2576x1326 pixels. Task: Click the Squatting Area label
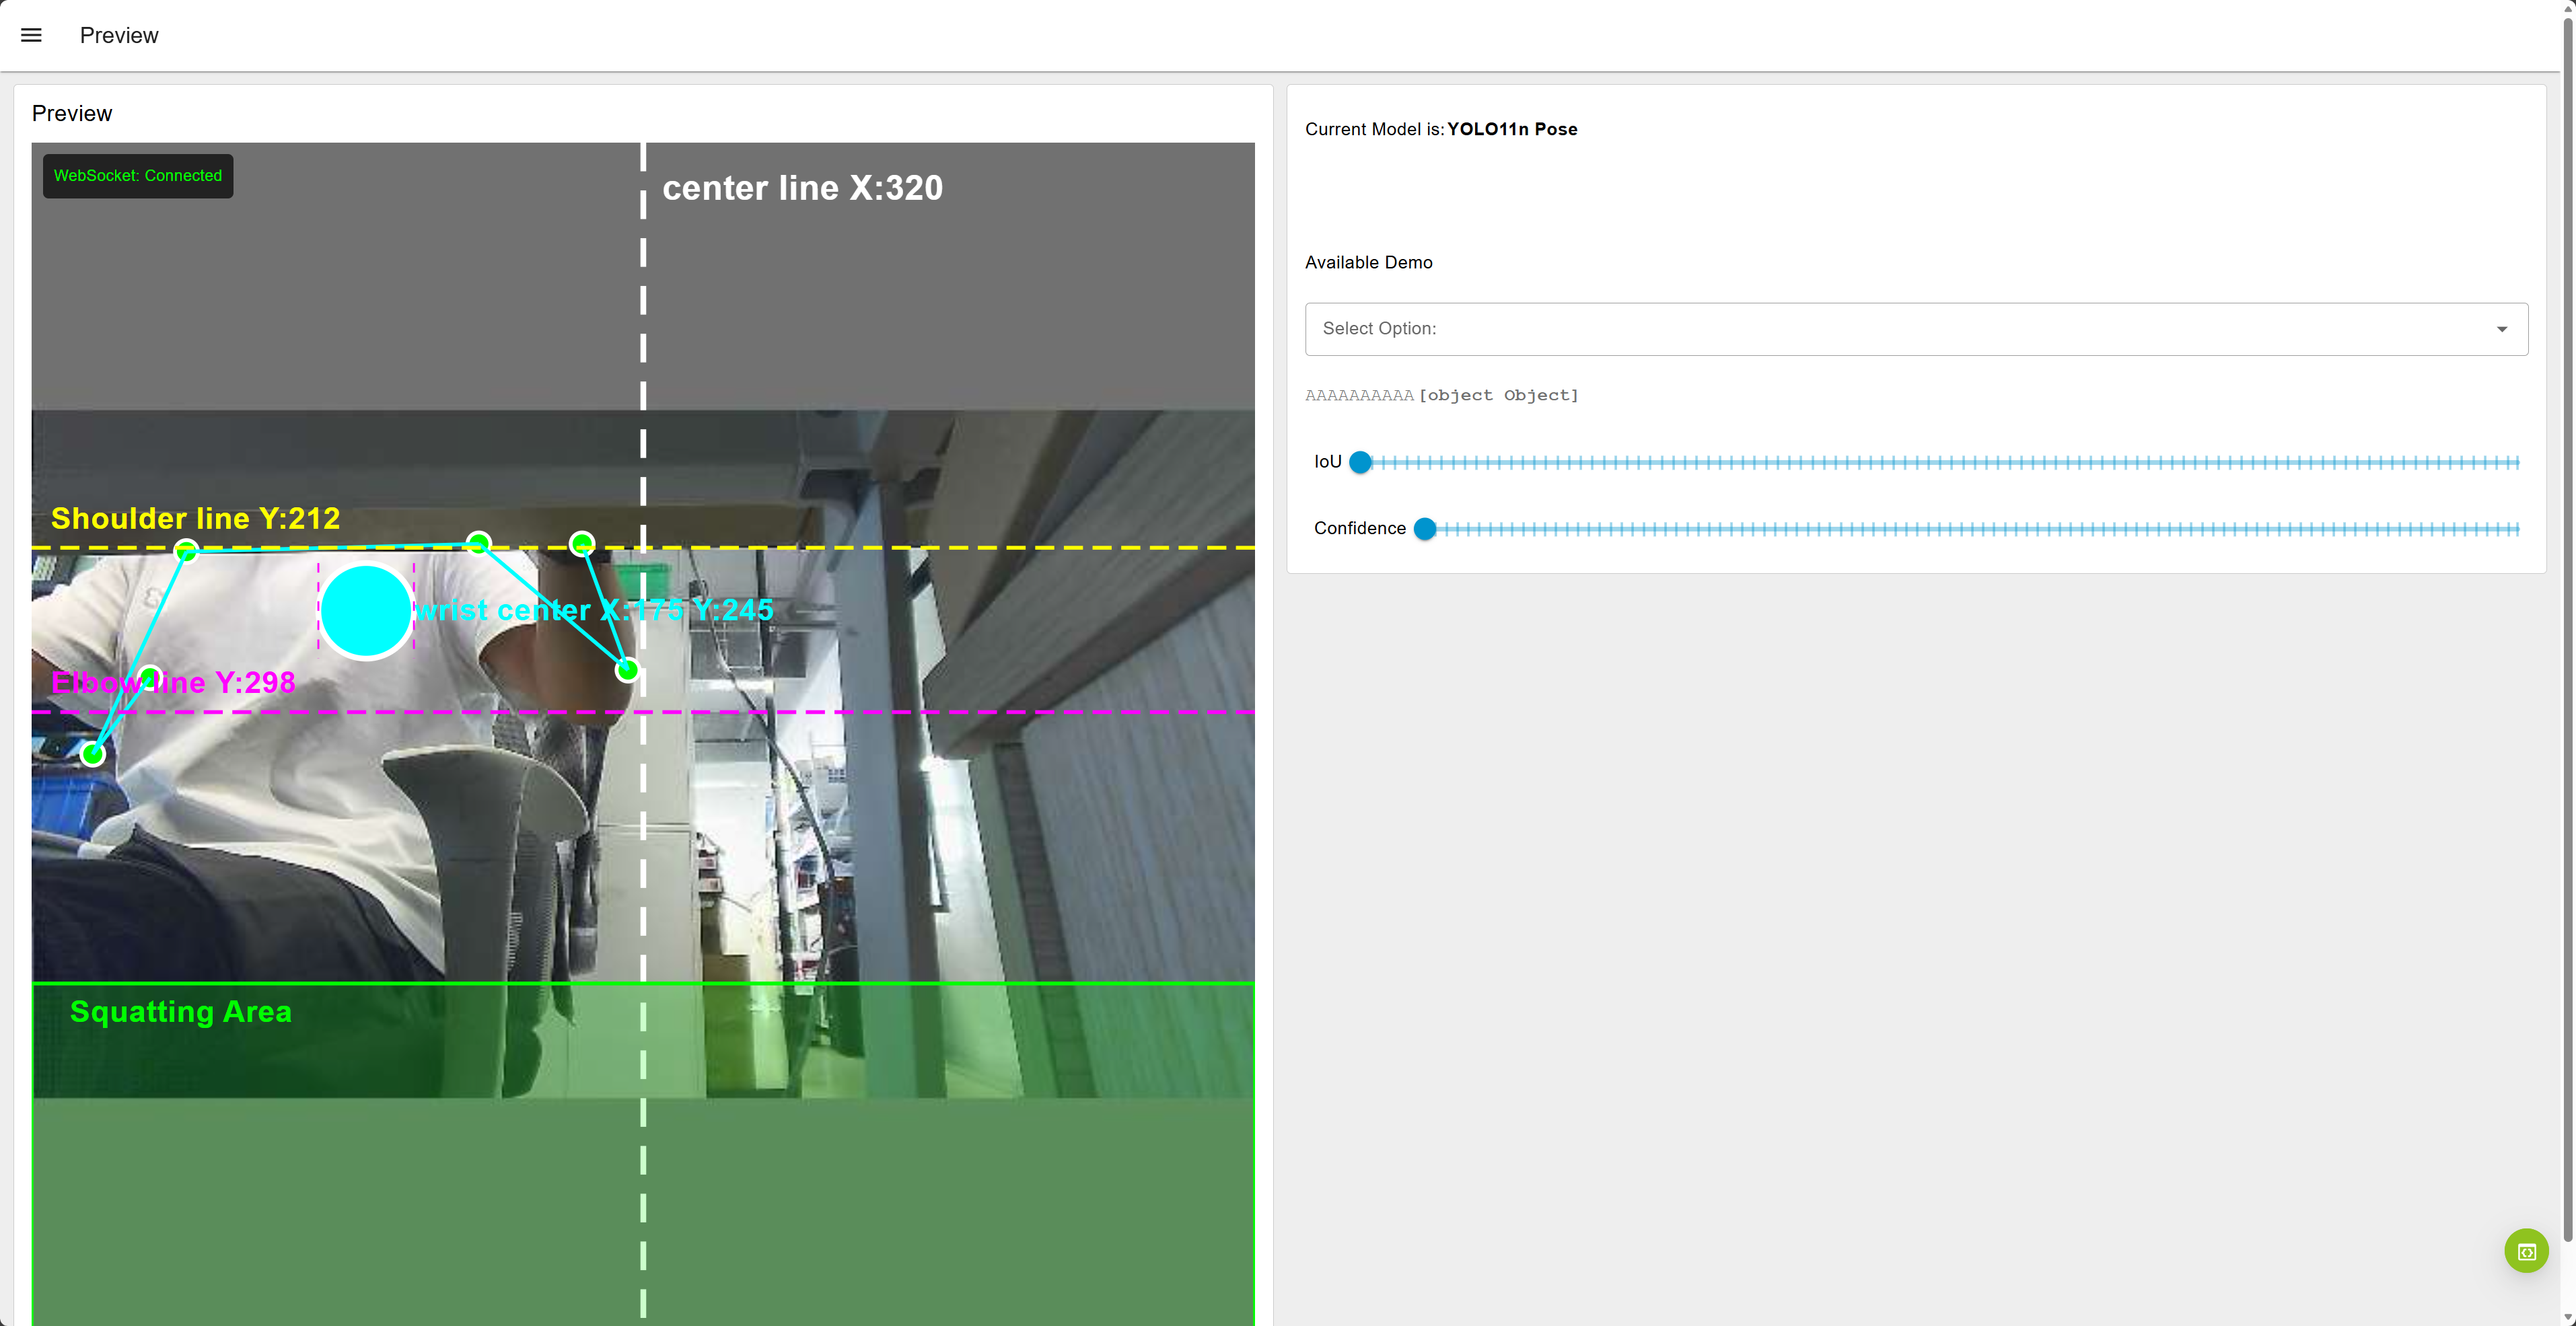181,1011
